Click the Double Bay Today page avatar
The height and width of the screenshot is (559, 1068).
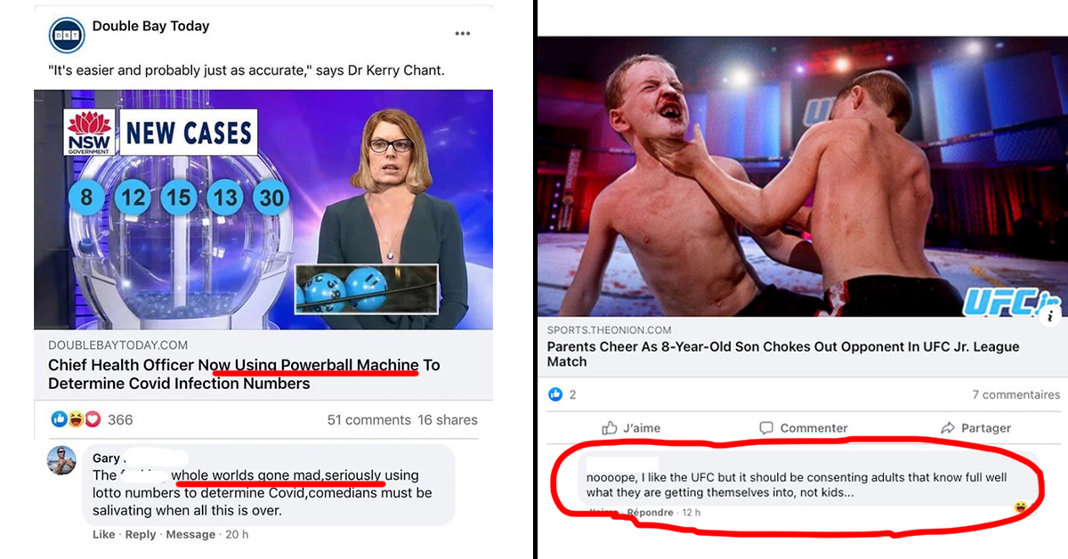(66, 35)
